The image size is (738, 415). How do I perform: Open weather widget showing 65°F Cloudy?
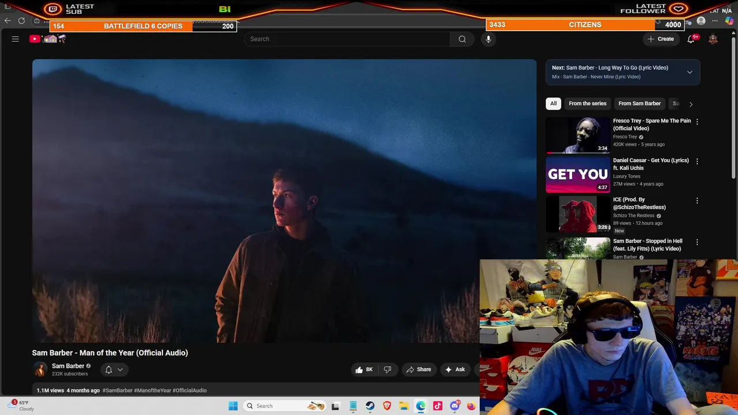[21, 406]
